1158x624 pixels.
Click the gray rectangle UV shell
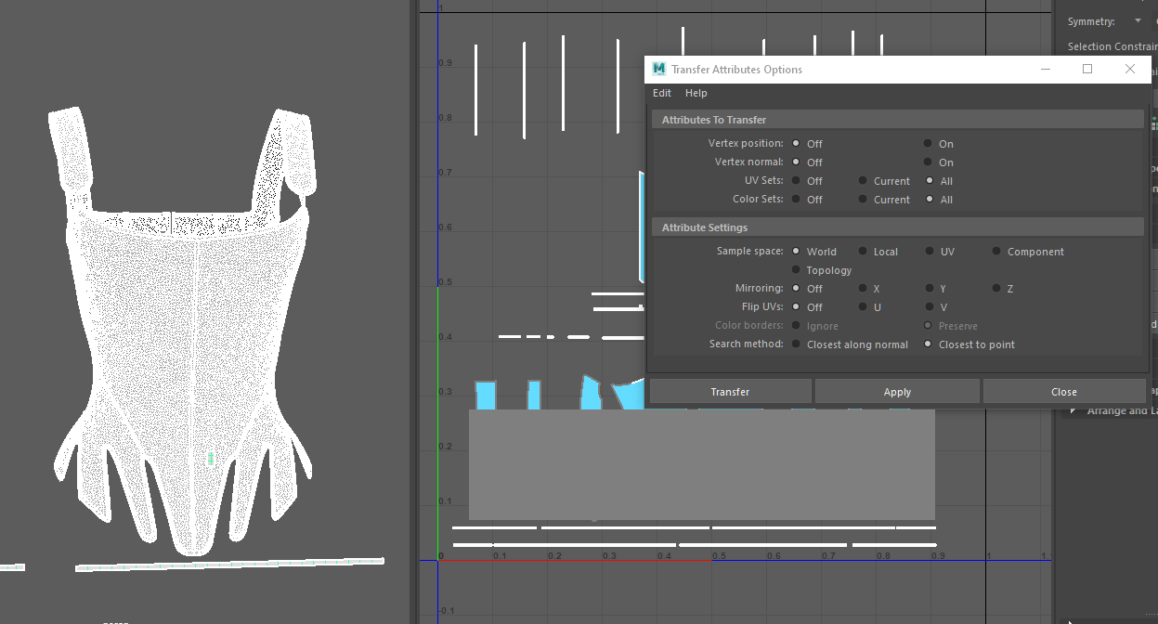point(701,464)
